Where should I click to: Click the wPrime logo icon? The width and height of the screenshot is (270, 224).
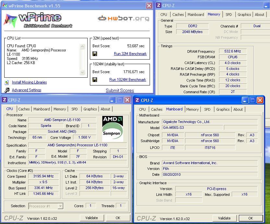tap(10, 21)
